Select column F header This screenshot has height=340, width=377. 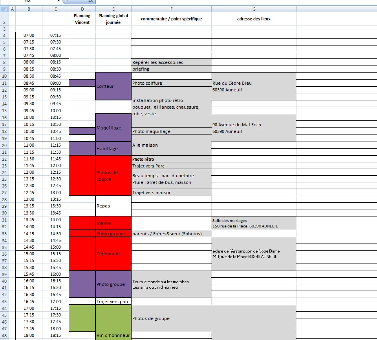click(172, 9)
